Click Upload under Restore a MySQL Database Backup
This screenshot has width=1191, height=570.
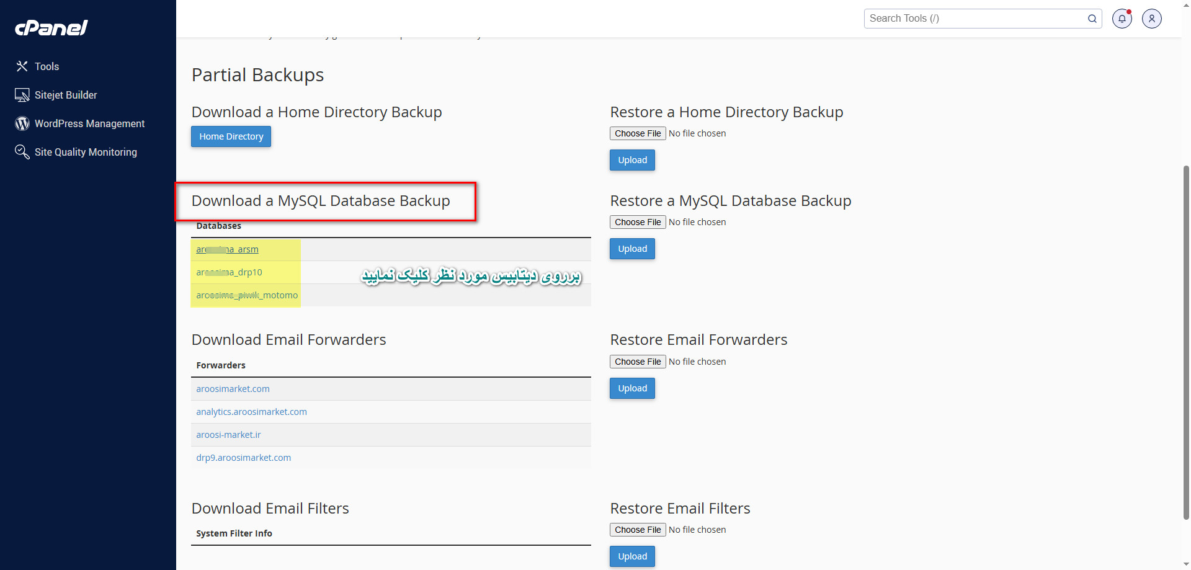pyautogui.click(x=631, y=248)
